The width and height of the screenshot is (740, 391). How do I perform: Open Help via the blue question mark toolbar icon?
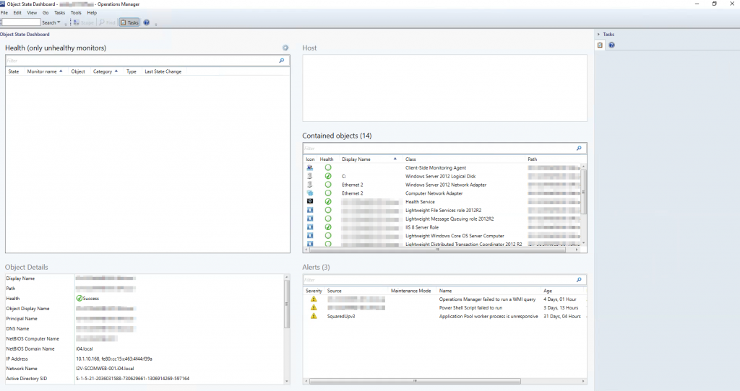coord(146,22)
